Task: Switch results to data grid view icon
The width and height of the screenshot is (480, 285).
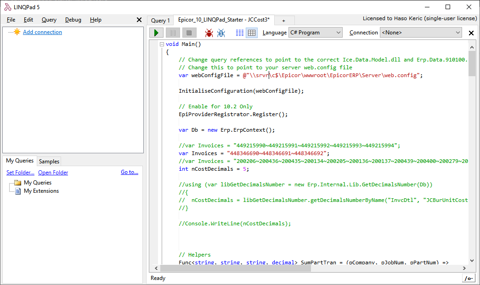Action: pos(252,33)
